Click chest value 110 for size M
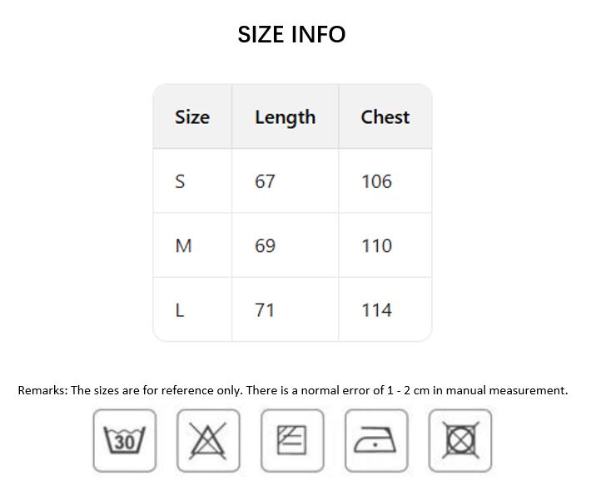This screenshot has width=596, height=485. tap(376, 246)
